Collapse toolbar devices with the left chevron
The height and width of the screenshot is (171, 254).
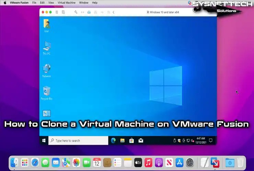pyautogui.click(x=114, y=12)
